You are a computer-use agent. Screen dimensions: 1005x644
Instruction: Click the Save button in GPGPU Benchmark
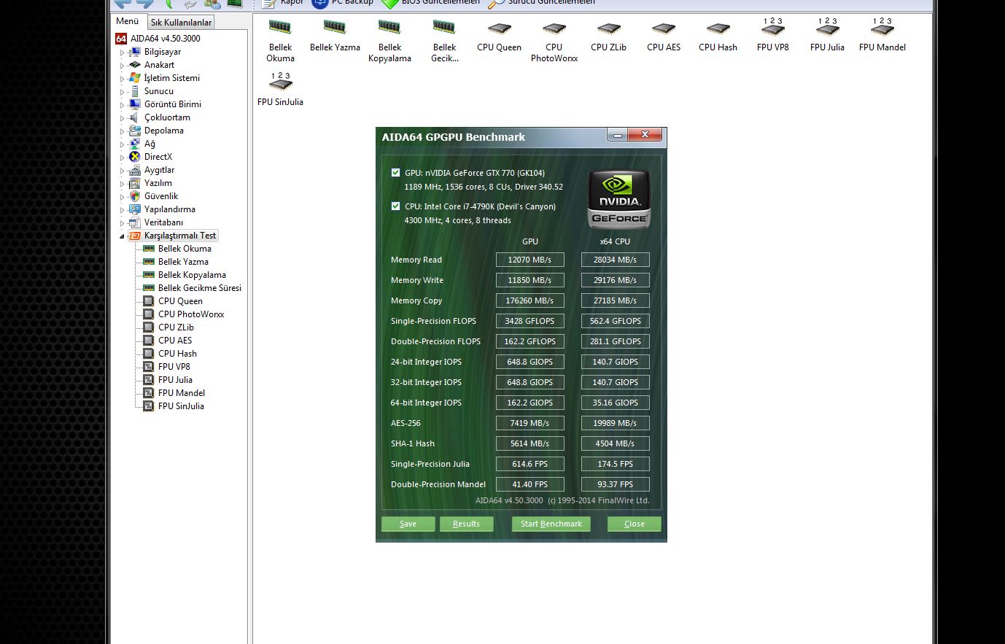click(x=408, y=524)
